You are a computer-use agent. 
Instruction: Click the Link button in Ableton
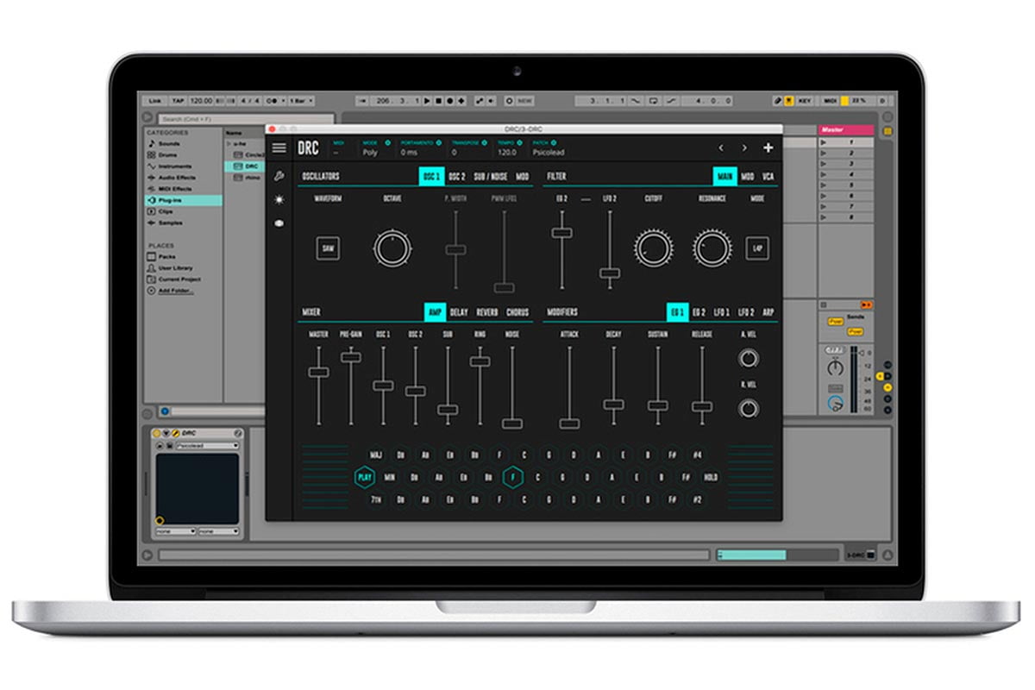tap(155, 101)
